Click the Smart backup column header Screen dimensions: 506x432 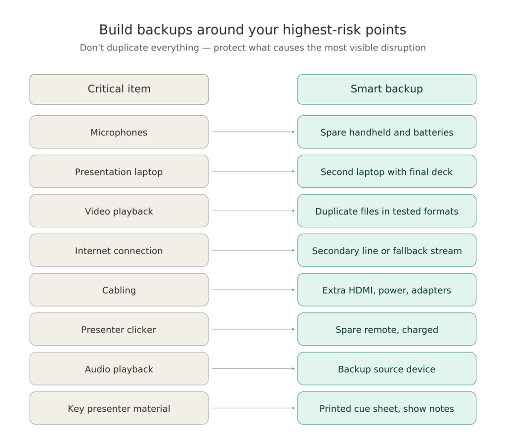pos(386,89)
